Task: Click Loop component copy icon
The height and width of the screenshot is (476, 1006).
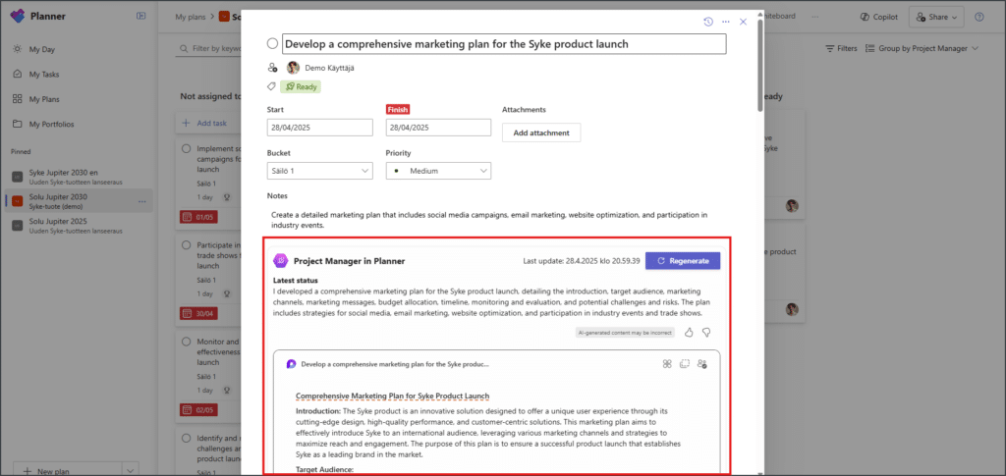Action: point(685,364)
